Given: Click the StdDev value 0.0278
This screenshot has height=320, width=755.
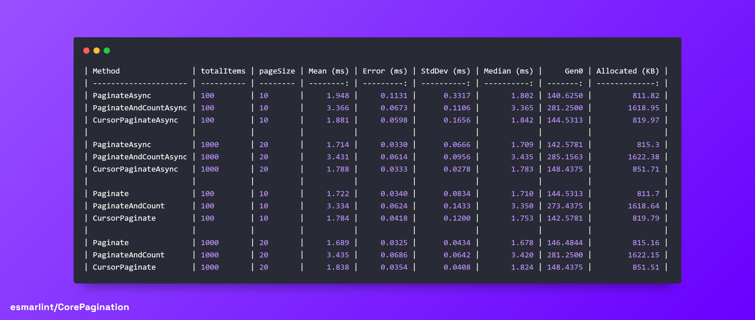Looking at the screenshot, I should (457, 169).
